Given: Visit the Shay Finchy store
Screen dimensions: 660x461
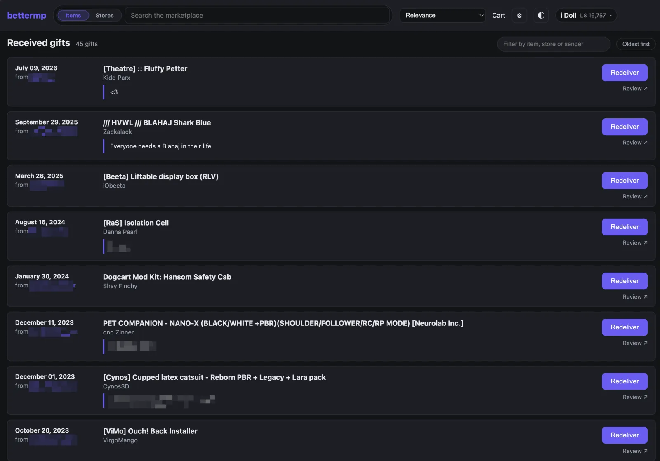Looking at the screenshot, I should click(x=120, y=286).
